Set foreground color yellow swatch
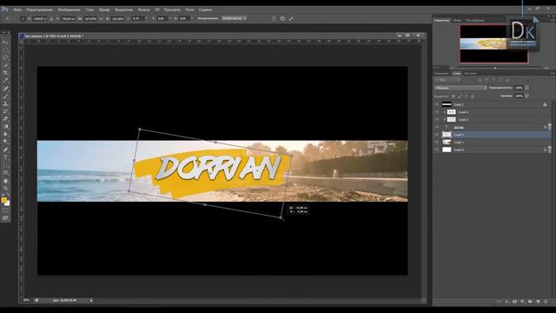556x313 pixels. 3,201
